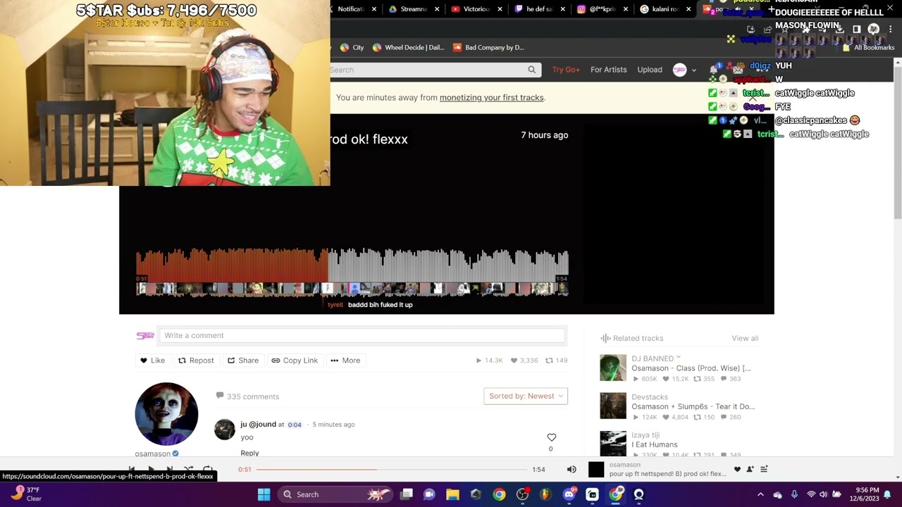Skip to next track in player
902x507 pixels.
(x=170, y=469)
